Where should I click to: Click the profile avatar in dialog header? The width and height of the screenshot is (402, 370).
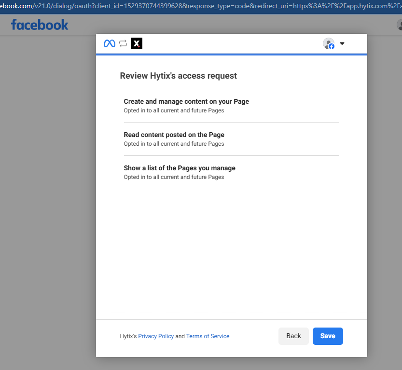coord(329,43)
